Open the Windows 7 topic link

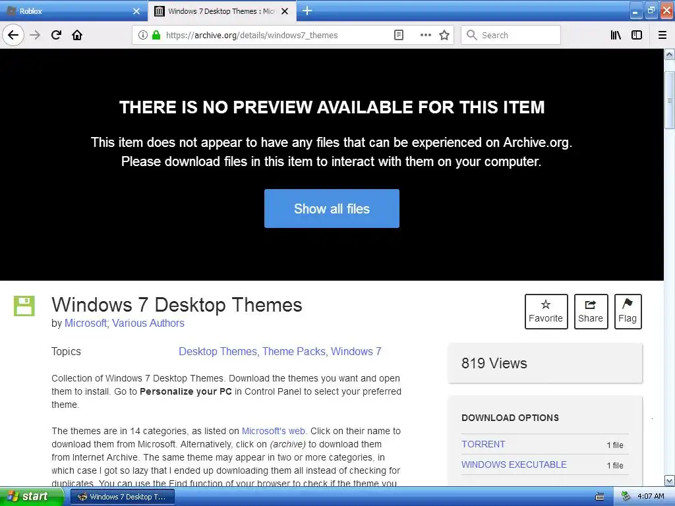[x=356, y=352]
